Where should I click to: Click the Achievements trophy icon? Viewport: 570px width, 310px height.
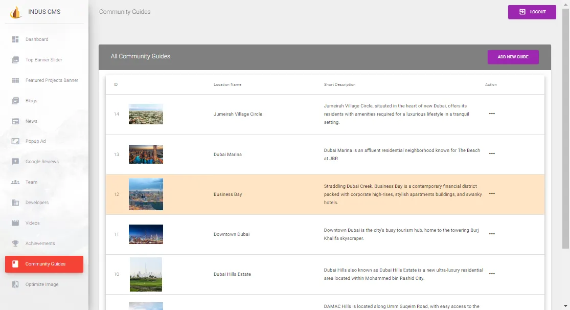[x=15, y=243]
